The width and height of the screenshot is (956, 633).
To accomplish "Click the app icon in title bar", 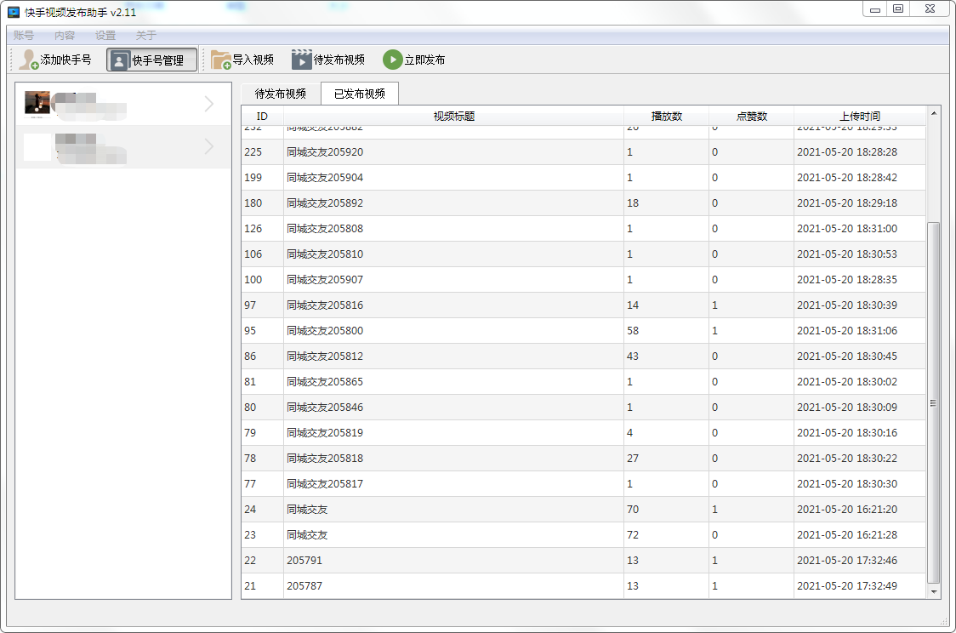I will (x=14, y=12).
